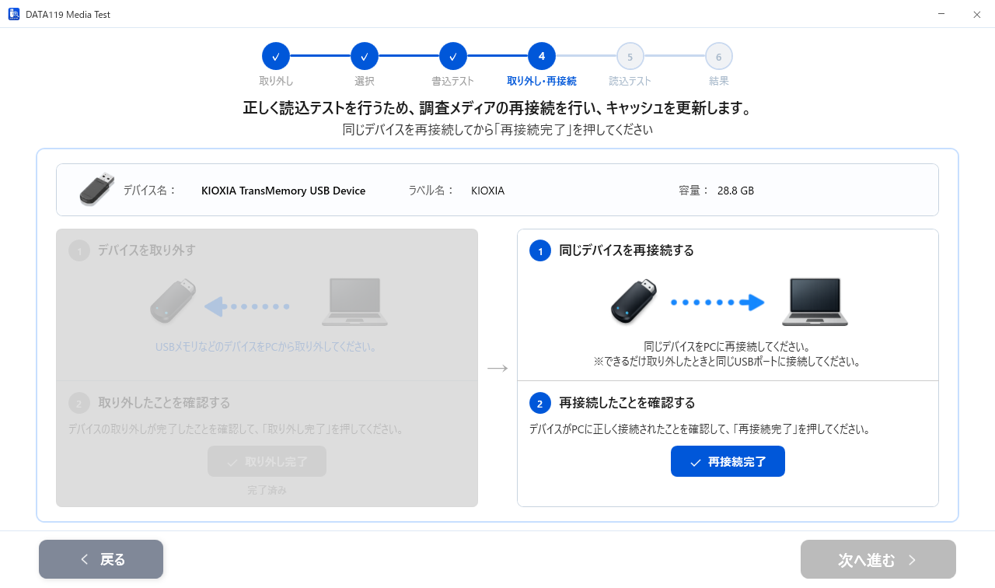Click grey badge 2 beside 取り外したことを確認する
Viewport: 995px width, 588px height.
point(79,403)
